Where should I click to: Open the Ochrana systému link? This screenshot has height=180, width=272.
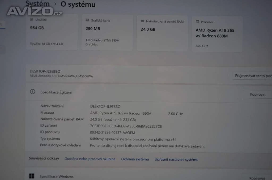point(135,159)
